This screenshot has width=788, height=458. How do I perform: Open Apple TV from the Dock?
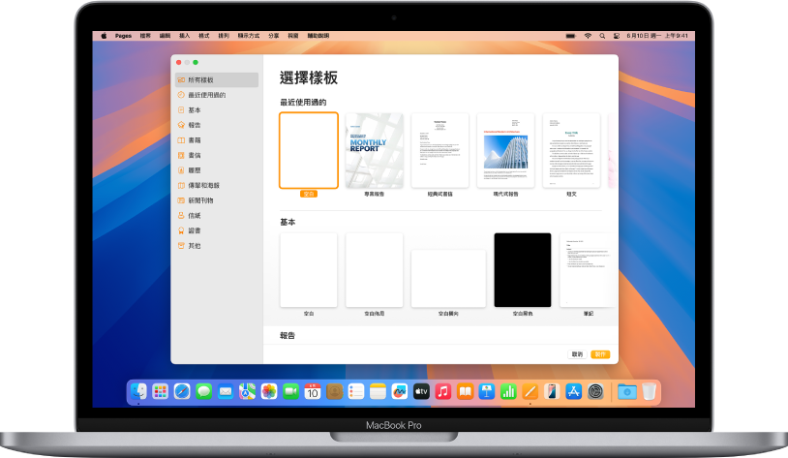point(421,391)
